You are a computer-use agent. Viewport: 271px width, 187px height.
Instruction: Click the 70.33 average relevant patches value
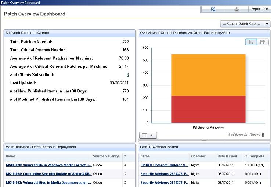pos(124,58)
